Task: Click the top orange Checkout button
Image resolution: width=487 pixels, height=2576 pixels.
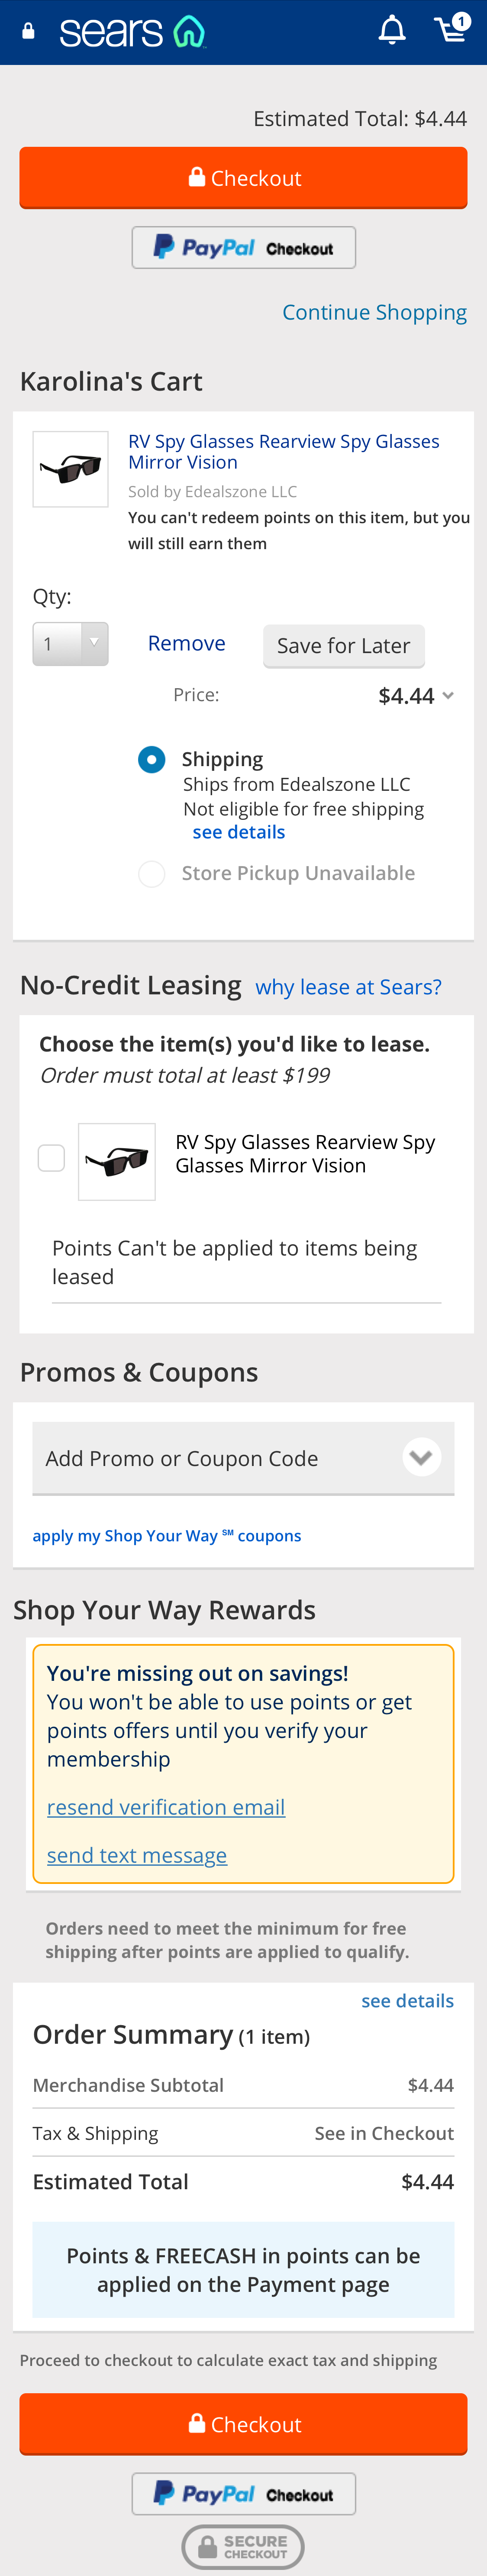Action: click(243, 178)
